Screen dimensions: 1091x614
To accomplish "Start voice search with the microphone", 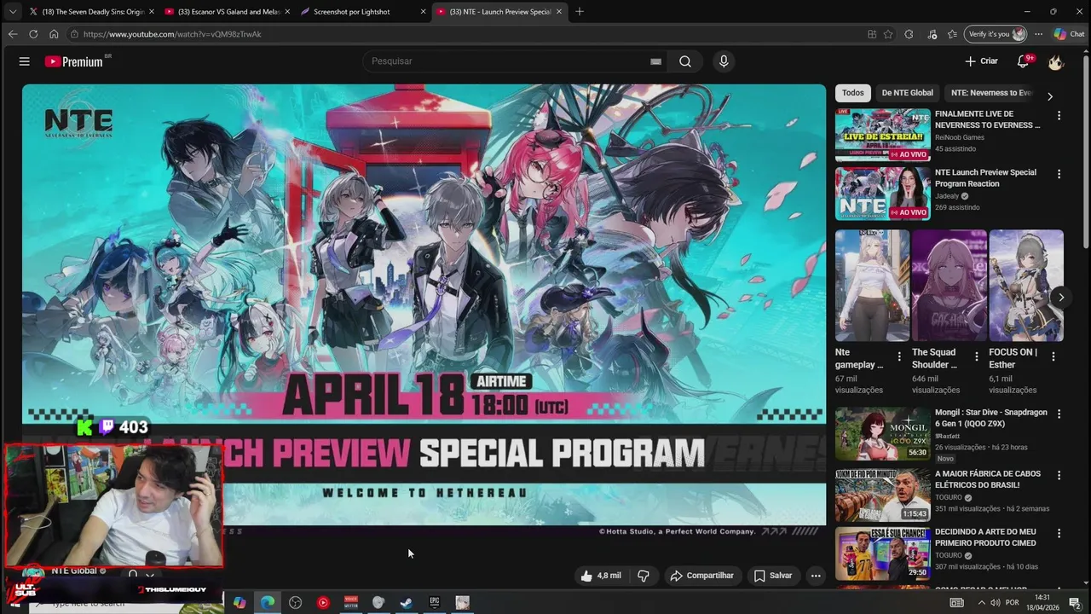I will click(724, 61).
